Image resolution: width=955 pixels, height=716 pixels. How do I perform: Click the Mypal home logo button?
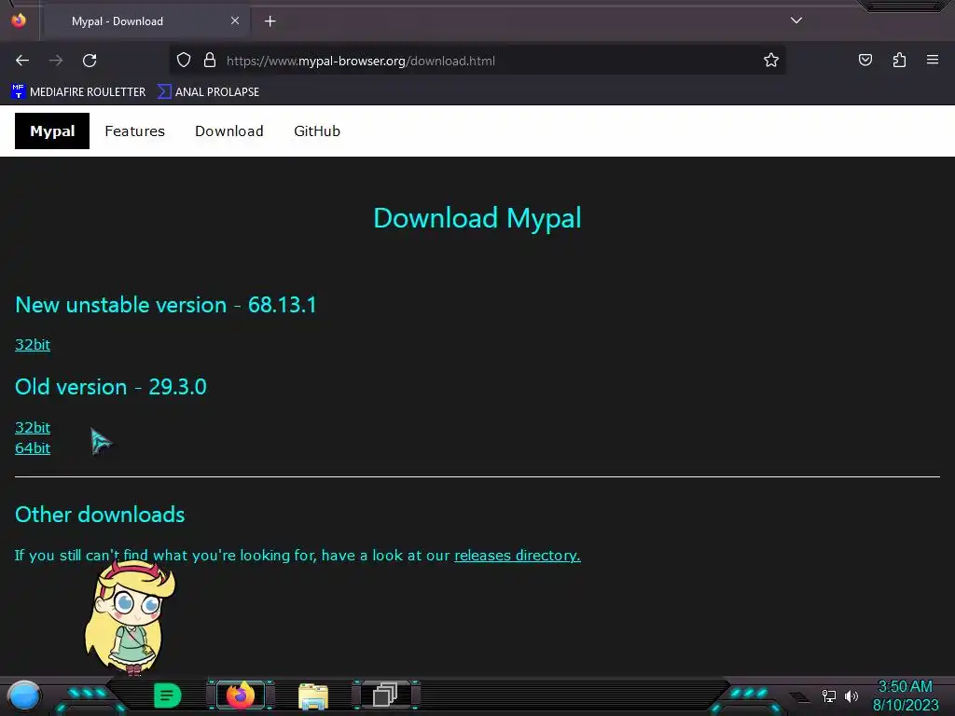pos(52,131)
